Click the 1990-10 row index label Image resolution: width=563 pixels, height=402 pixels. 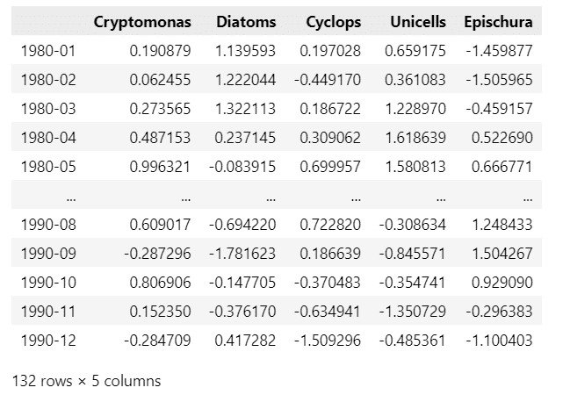click(x=48, y=283)
